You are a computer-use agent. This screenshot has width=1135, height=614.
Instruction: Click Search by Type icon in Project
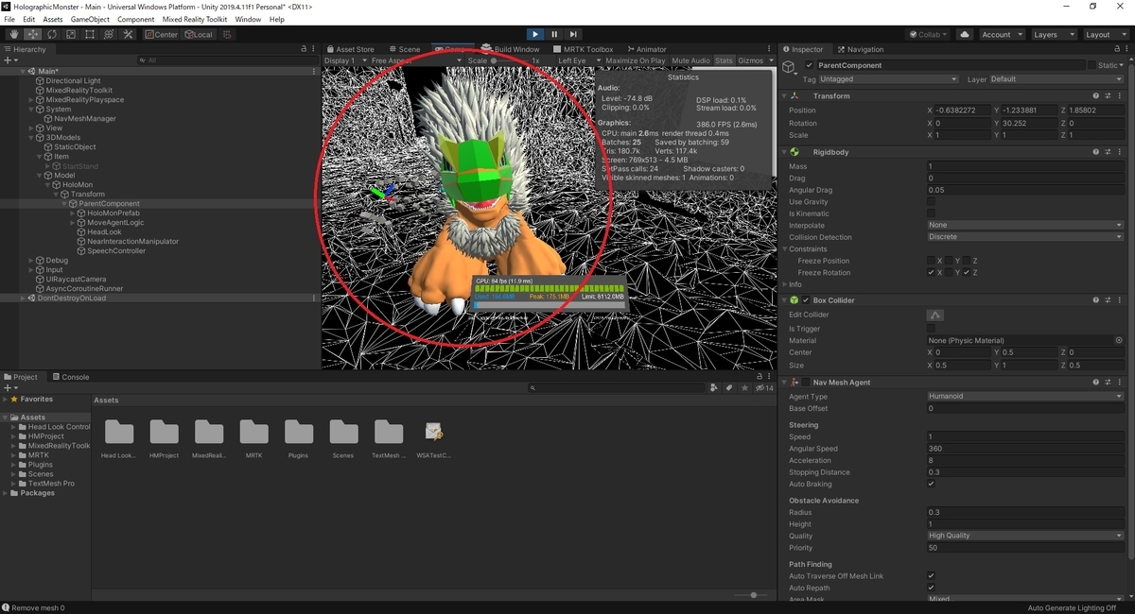pos(715,388)
